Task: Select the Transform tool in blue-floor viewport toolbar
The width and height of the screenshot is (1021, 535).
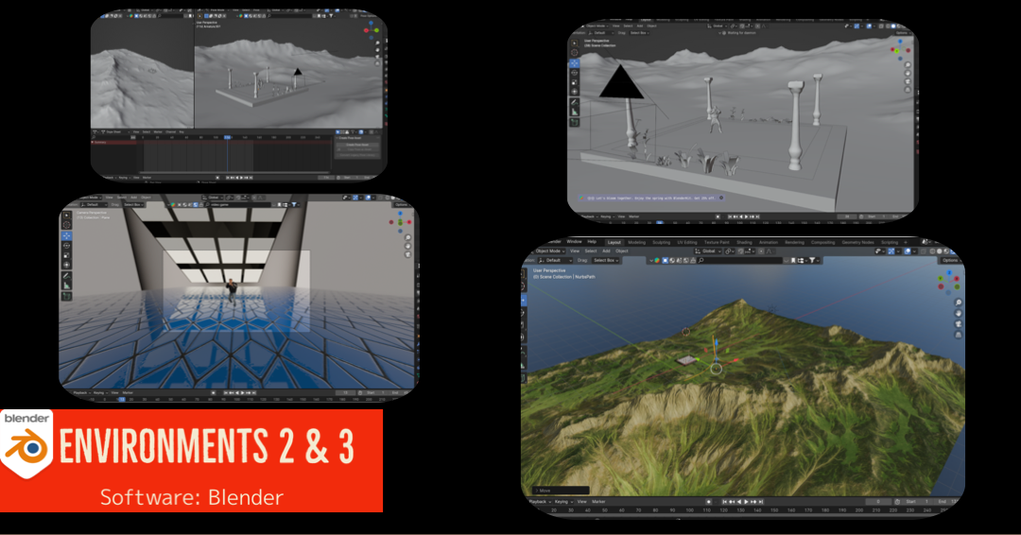Action: pyautogui.click(x=66, y=265)
